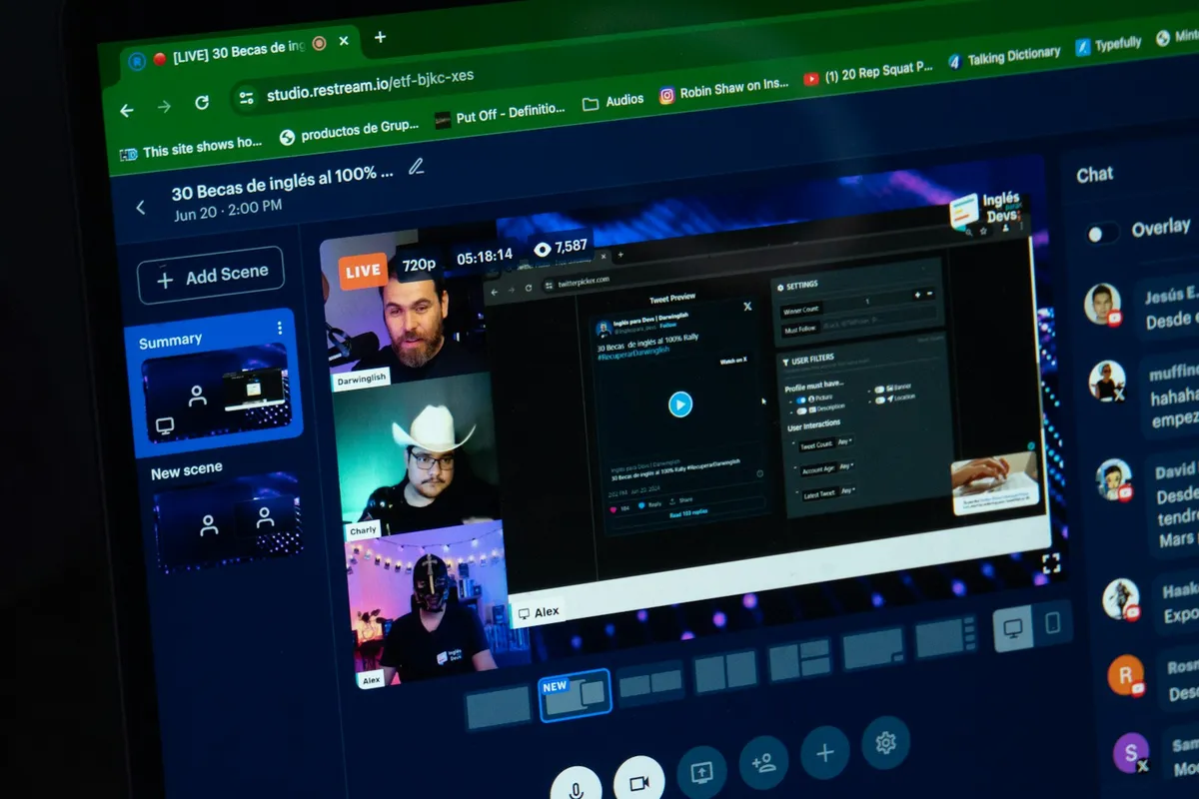
Task: Click the 05:18:14 stream timer
Action: click(x=485, y=256)
